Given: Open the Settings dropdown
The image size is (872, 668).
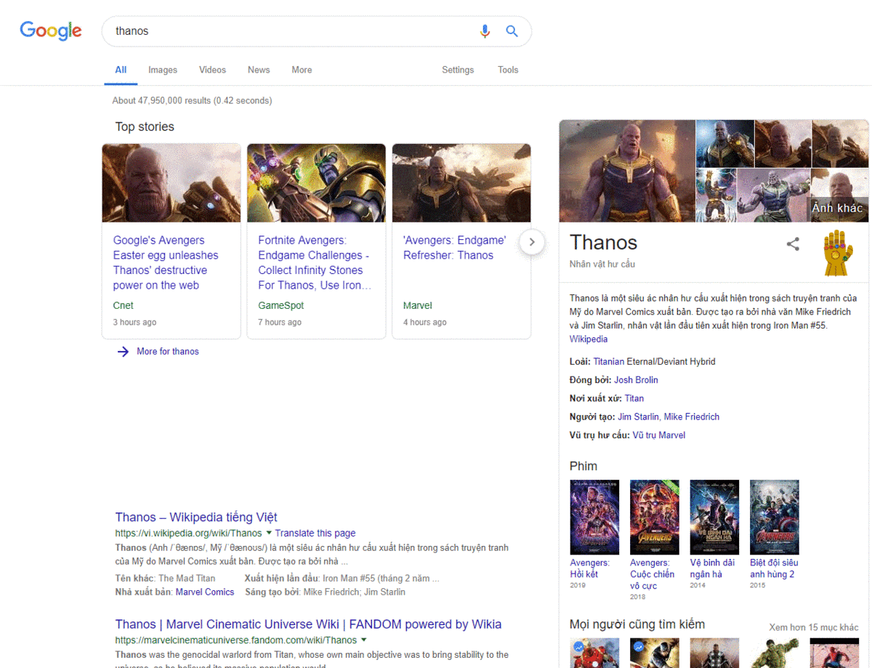Looking at the screenshot, I should pos(458,70).
